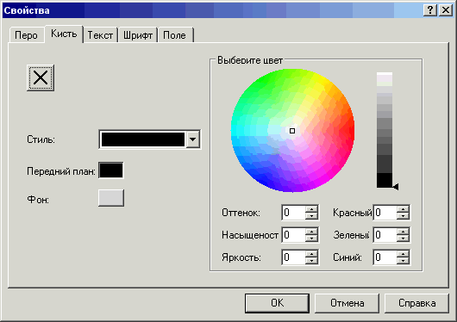Open help via Справка button
Image resolution: width=457 pixels, height=322 pixels.
click(416, 303)
